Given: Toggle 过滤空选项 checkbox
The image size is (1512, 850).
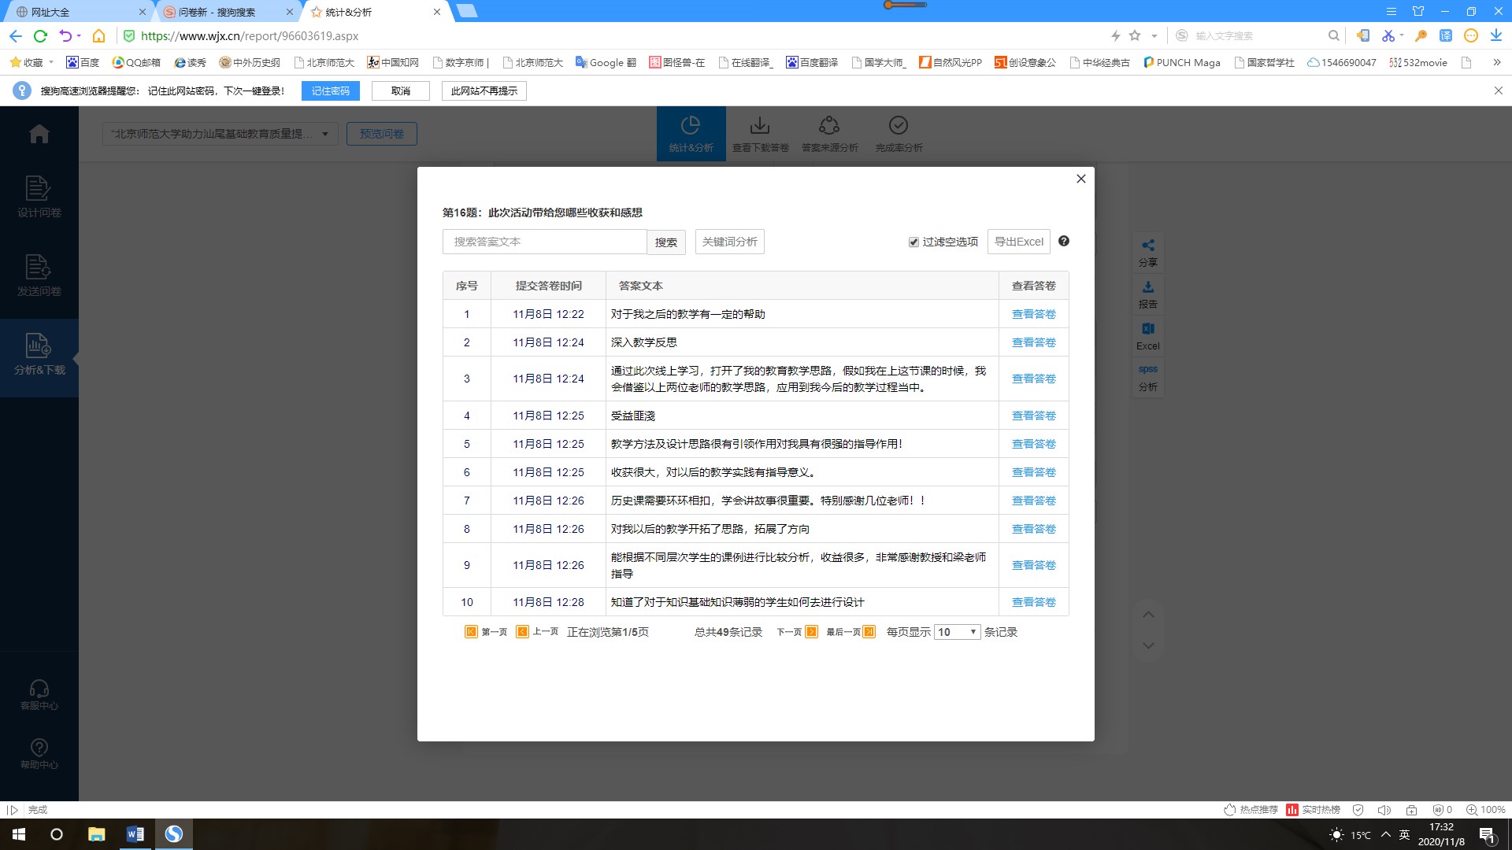Looking at the screenshot, I should click(913, 242).
